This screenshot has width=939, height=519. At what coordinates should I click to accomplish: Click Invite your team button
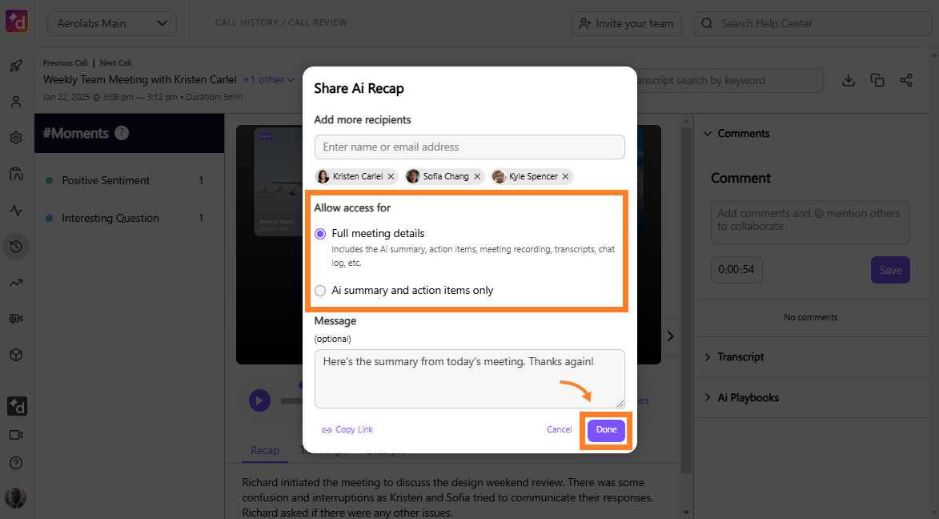pyautogui.click(x=626, y=23)
